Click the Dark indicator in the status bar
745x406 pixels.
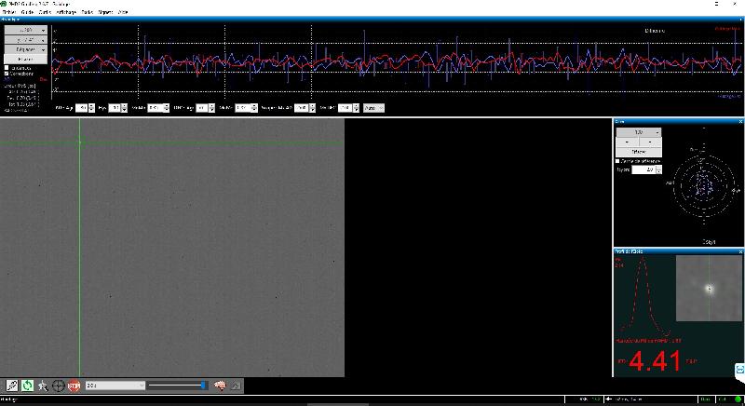pyautogui.click(x=706, y=399)
